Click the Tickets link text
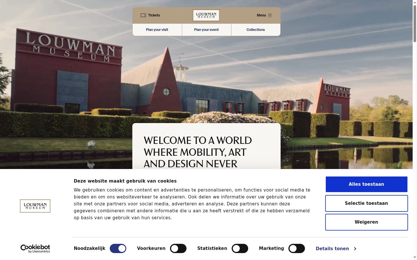 click(154, 15)
